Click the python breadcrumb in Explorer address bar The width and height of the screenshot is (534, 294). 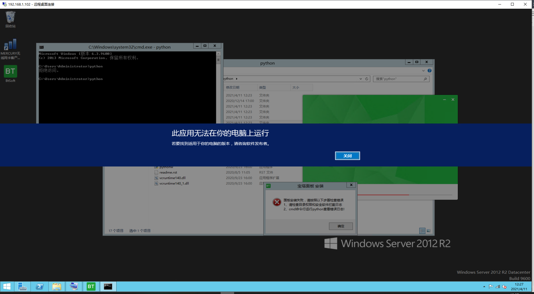point(229,79)
